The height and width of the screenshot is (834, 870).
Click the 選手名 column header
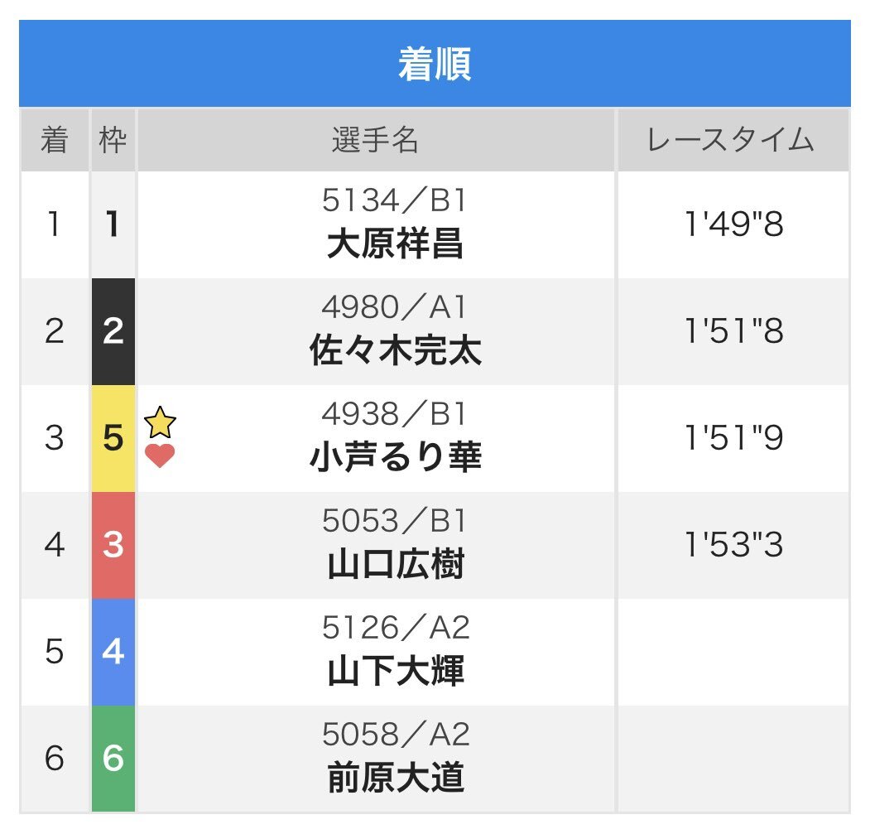(x=376, y=140)
